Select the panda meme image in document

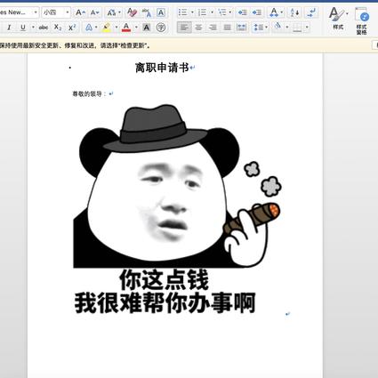(177, 209)
